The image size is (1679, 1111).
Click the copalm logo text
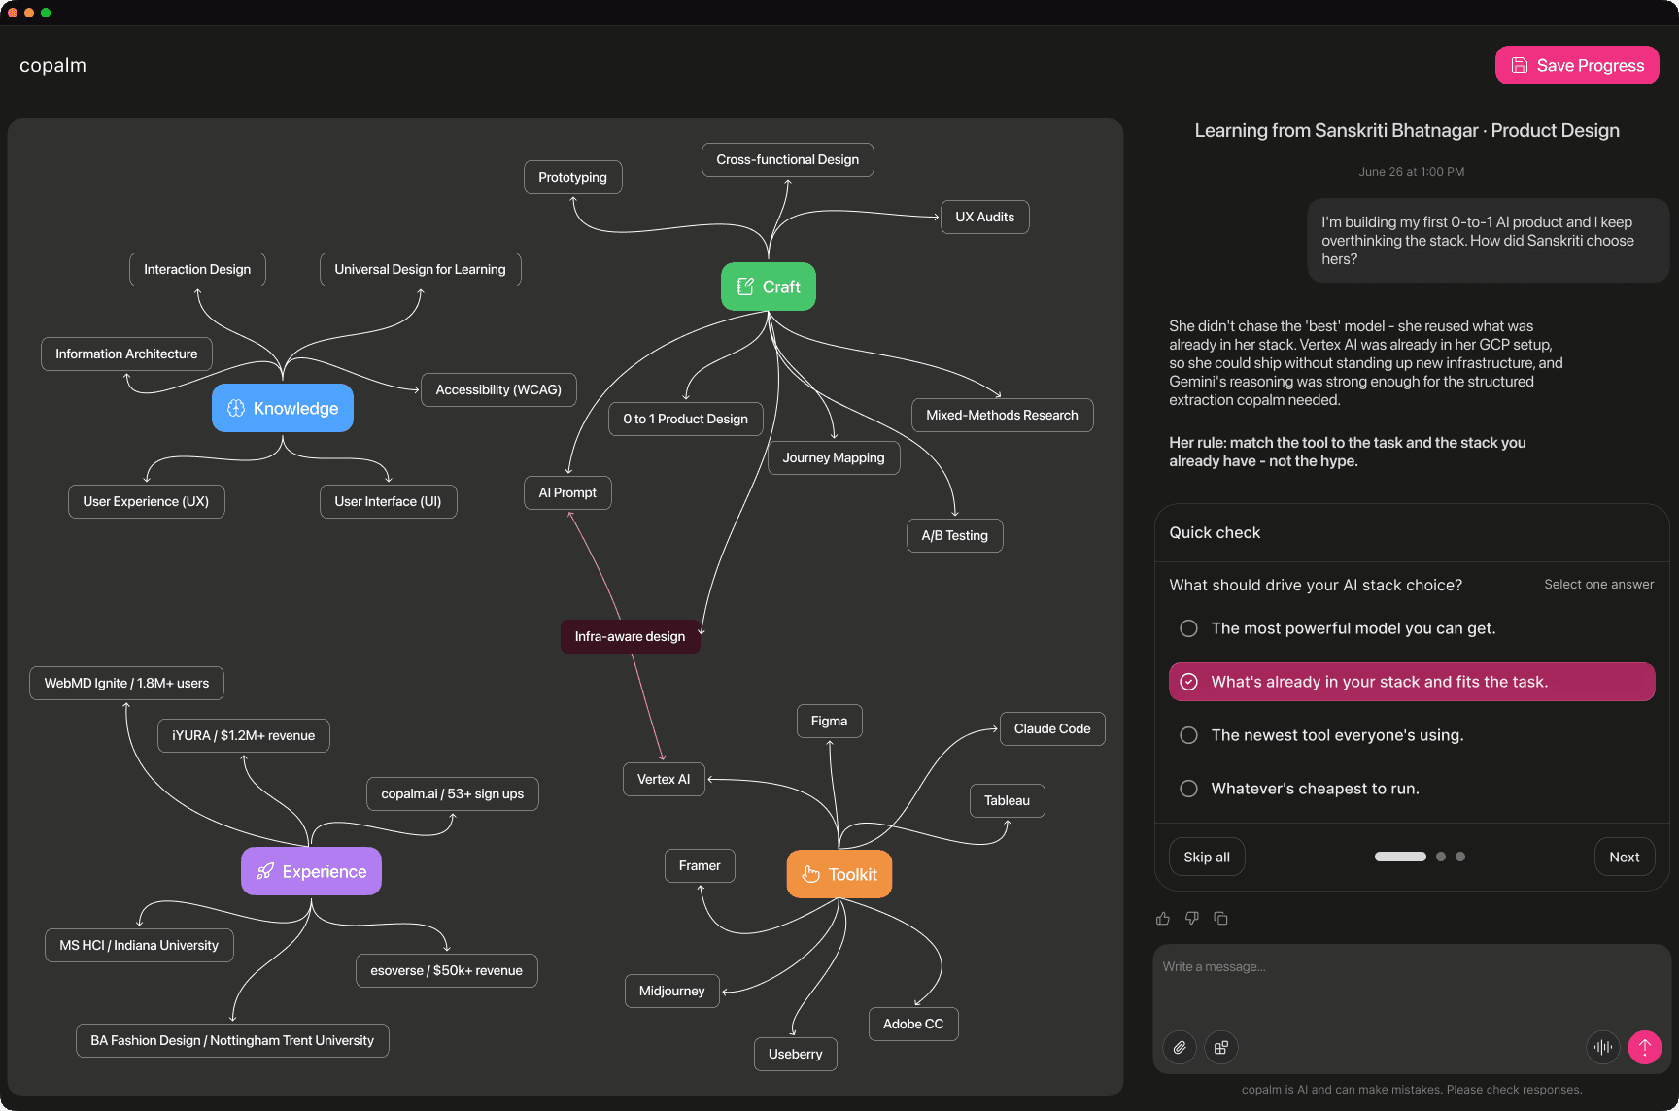tap(52, 65)
